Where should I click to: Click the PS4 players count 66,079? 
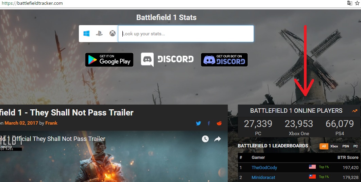(x=340, y=124)
